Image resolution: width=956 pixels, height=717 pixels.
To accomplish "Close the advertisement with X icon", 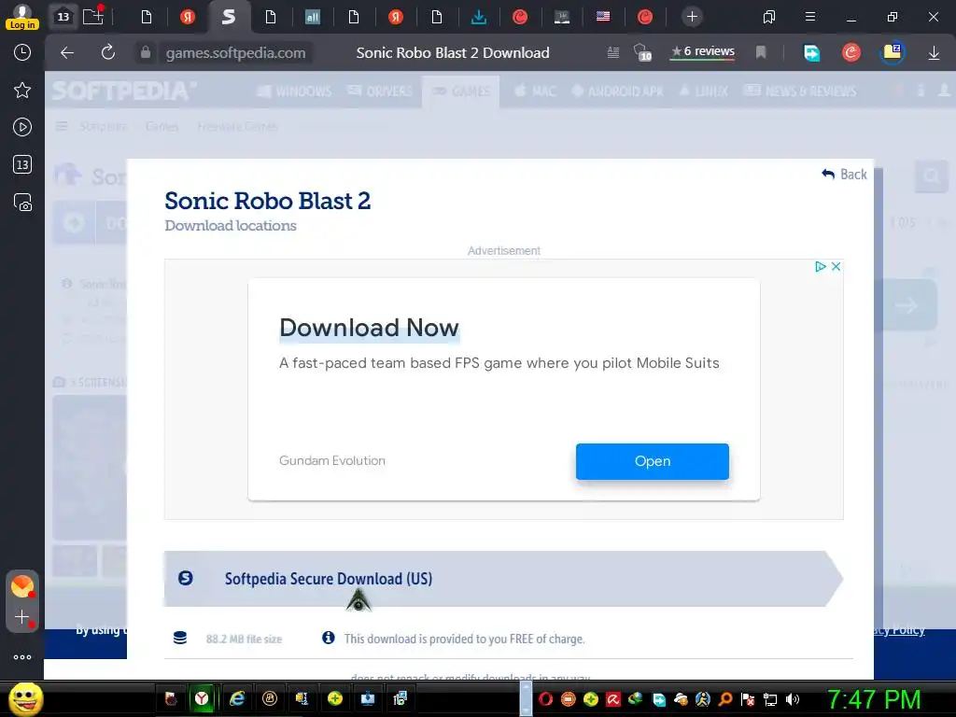I will [x=836, y=266].
